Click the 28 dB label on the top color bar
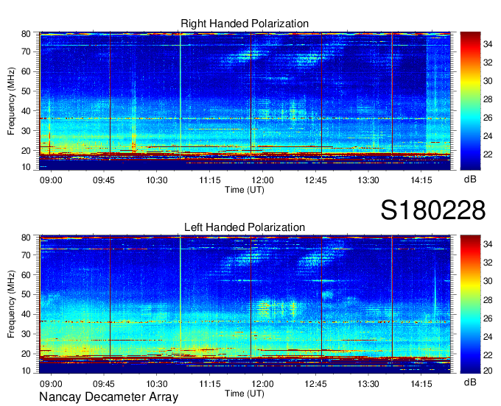Image resolution: width=501 pixels, height=406 pixels. point(488,99)
